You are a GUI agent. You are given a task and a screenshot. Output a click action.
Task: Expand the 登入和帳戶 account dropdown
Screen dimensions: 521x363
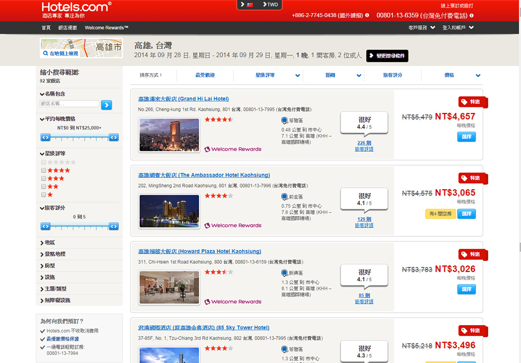458,27
